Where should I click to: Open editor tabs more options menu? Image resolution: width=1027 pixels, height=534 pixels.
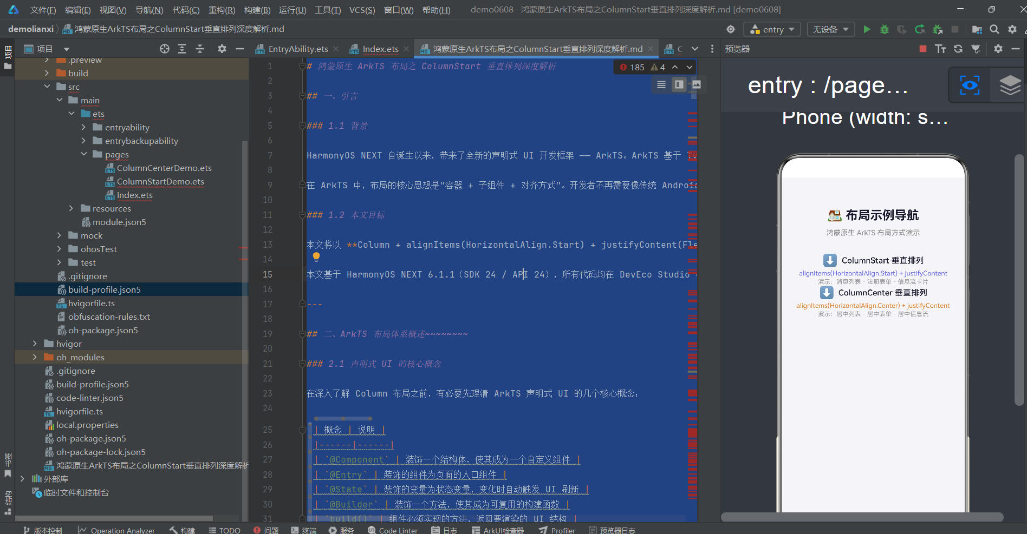click(x=712, y=49)
